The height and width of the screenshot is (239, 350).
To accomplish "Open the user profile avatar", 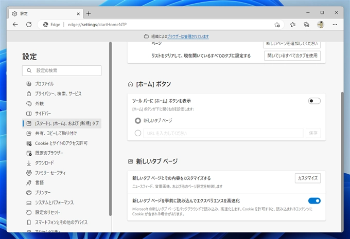I will (321, 25).
